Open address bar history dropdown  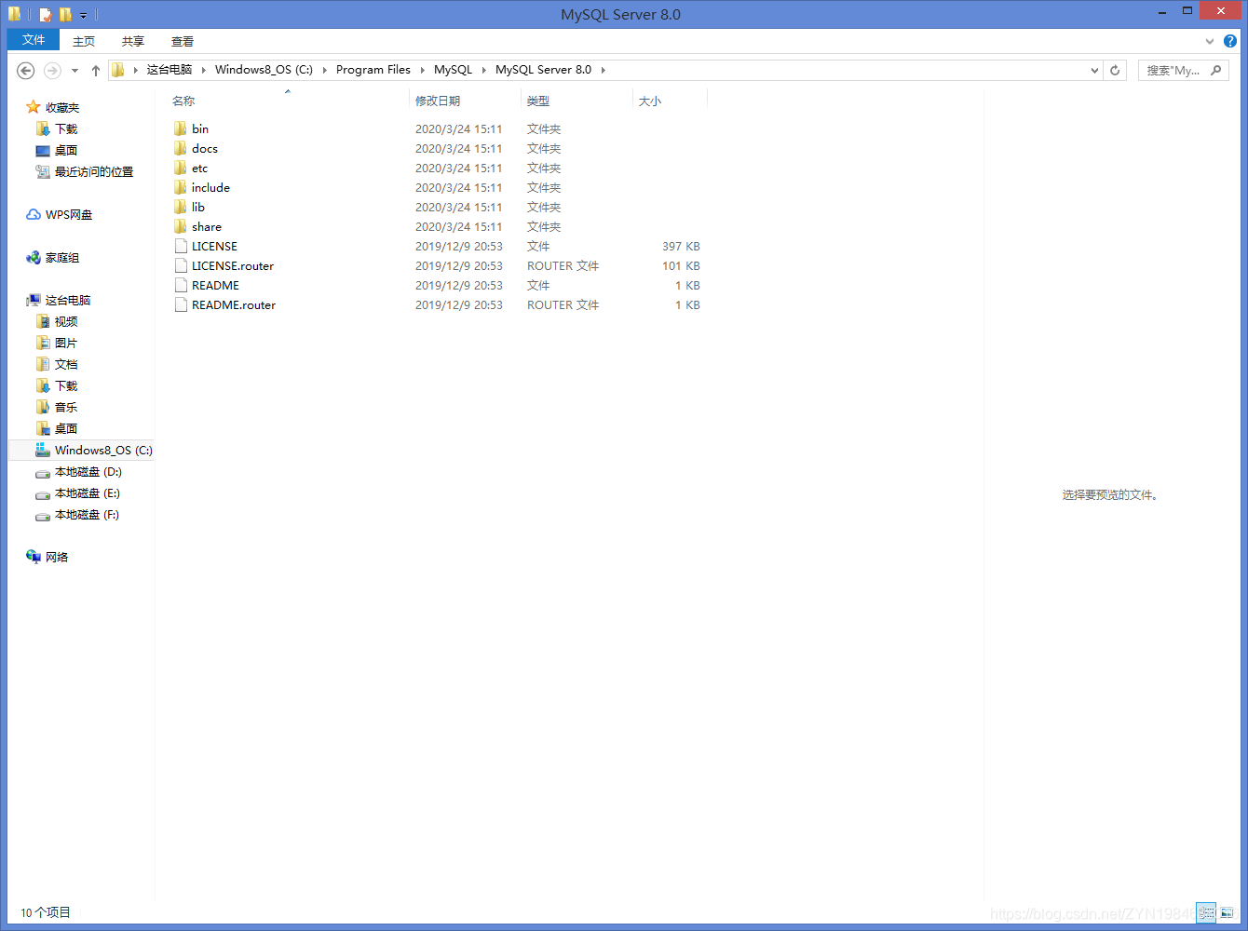coord(1094,70)
